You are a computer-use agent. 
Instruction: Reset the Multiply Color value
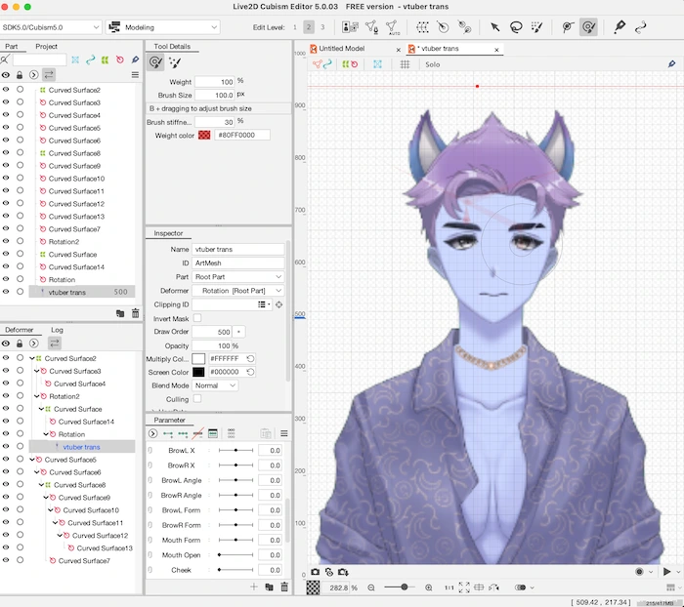[250, 358]
